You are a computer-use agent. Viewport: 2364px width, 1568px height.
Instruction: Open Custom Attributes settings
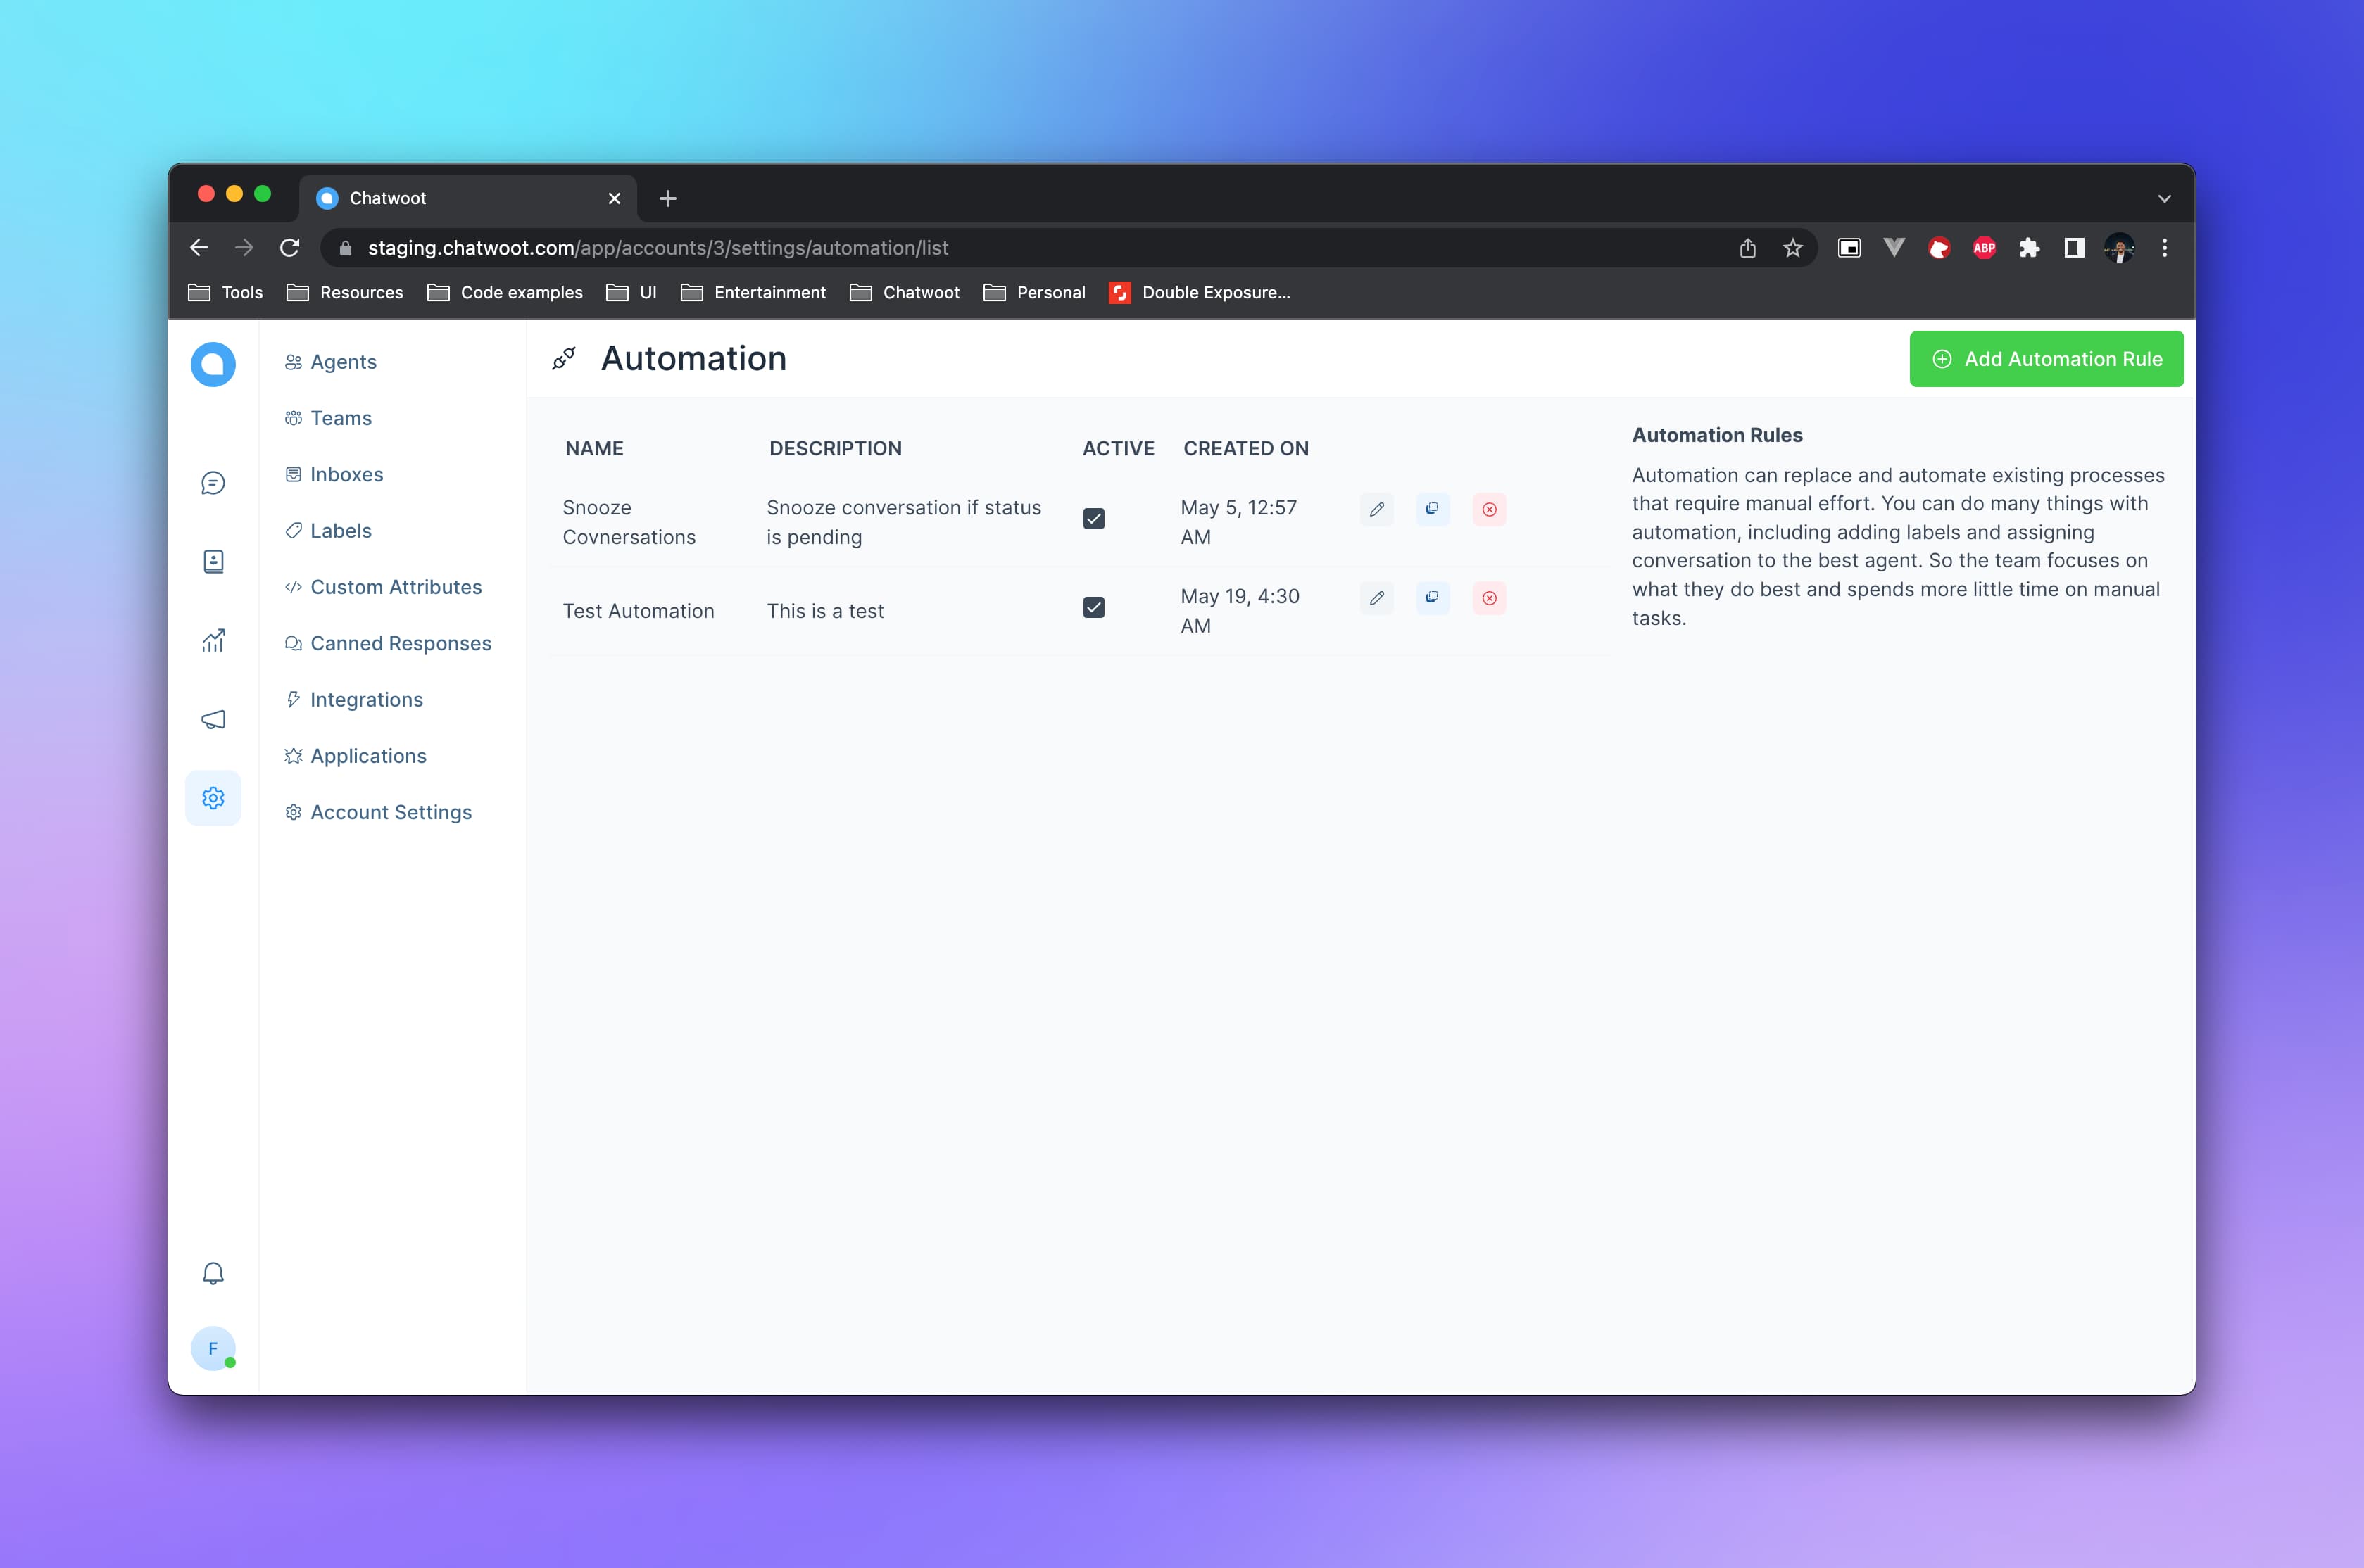pos(396,586)
